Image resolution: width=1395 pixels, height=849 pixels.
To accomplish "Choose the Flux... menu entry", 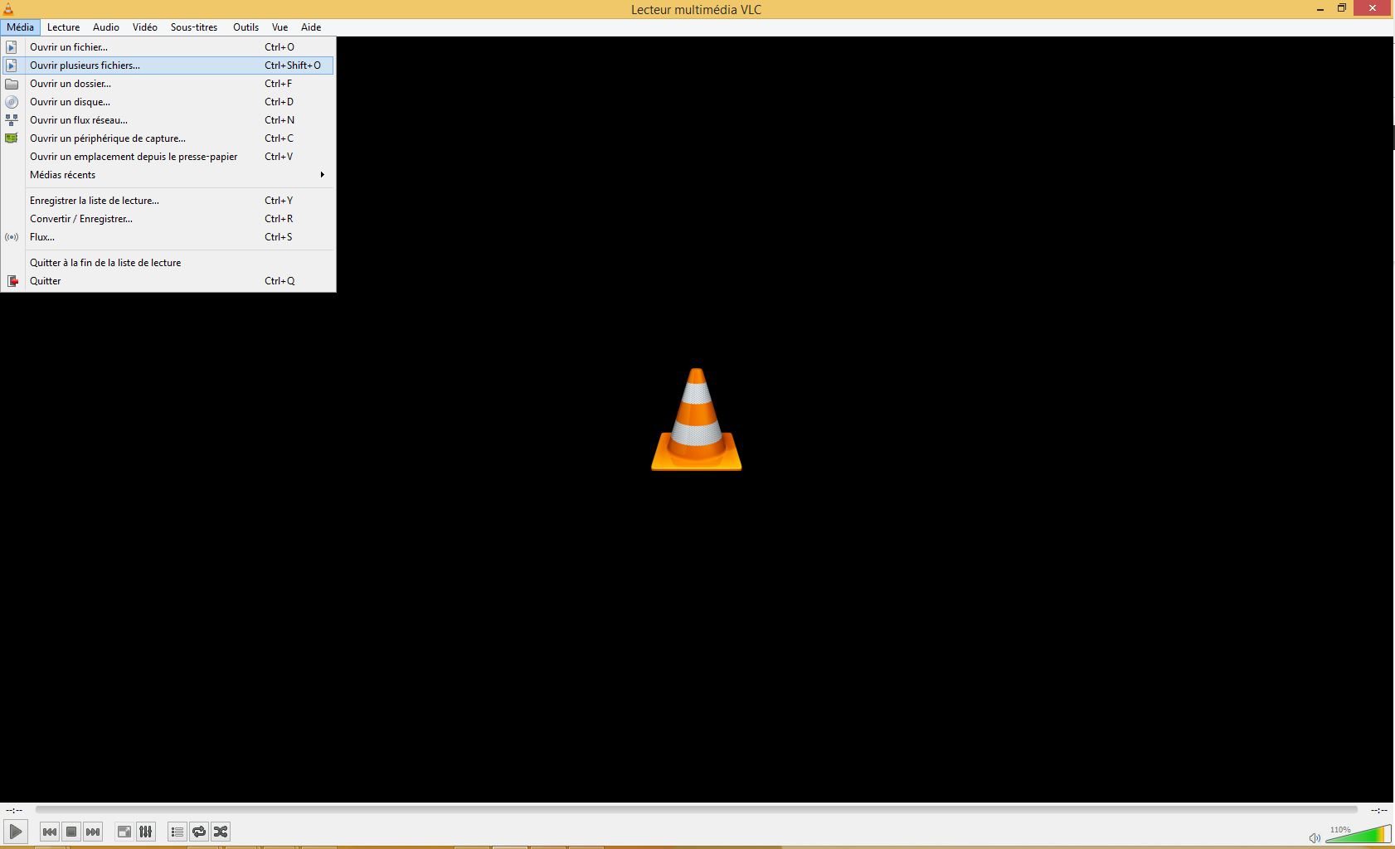I will (x=168, y=237).
